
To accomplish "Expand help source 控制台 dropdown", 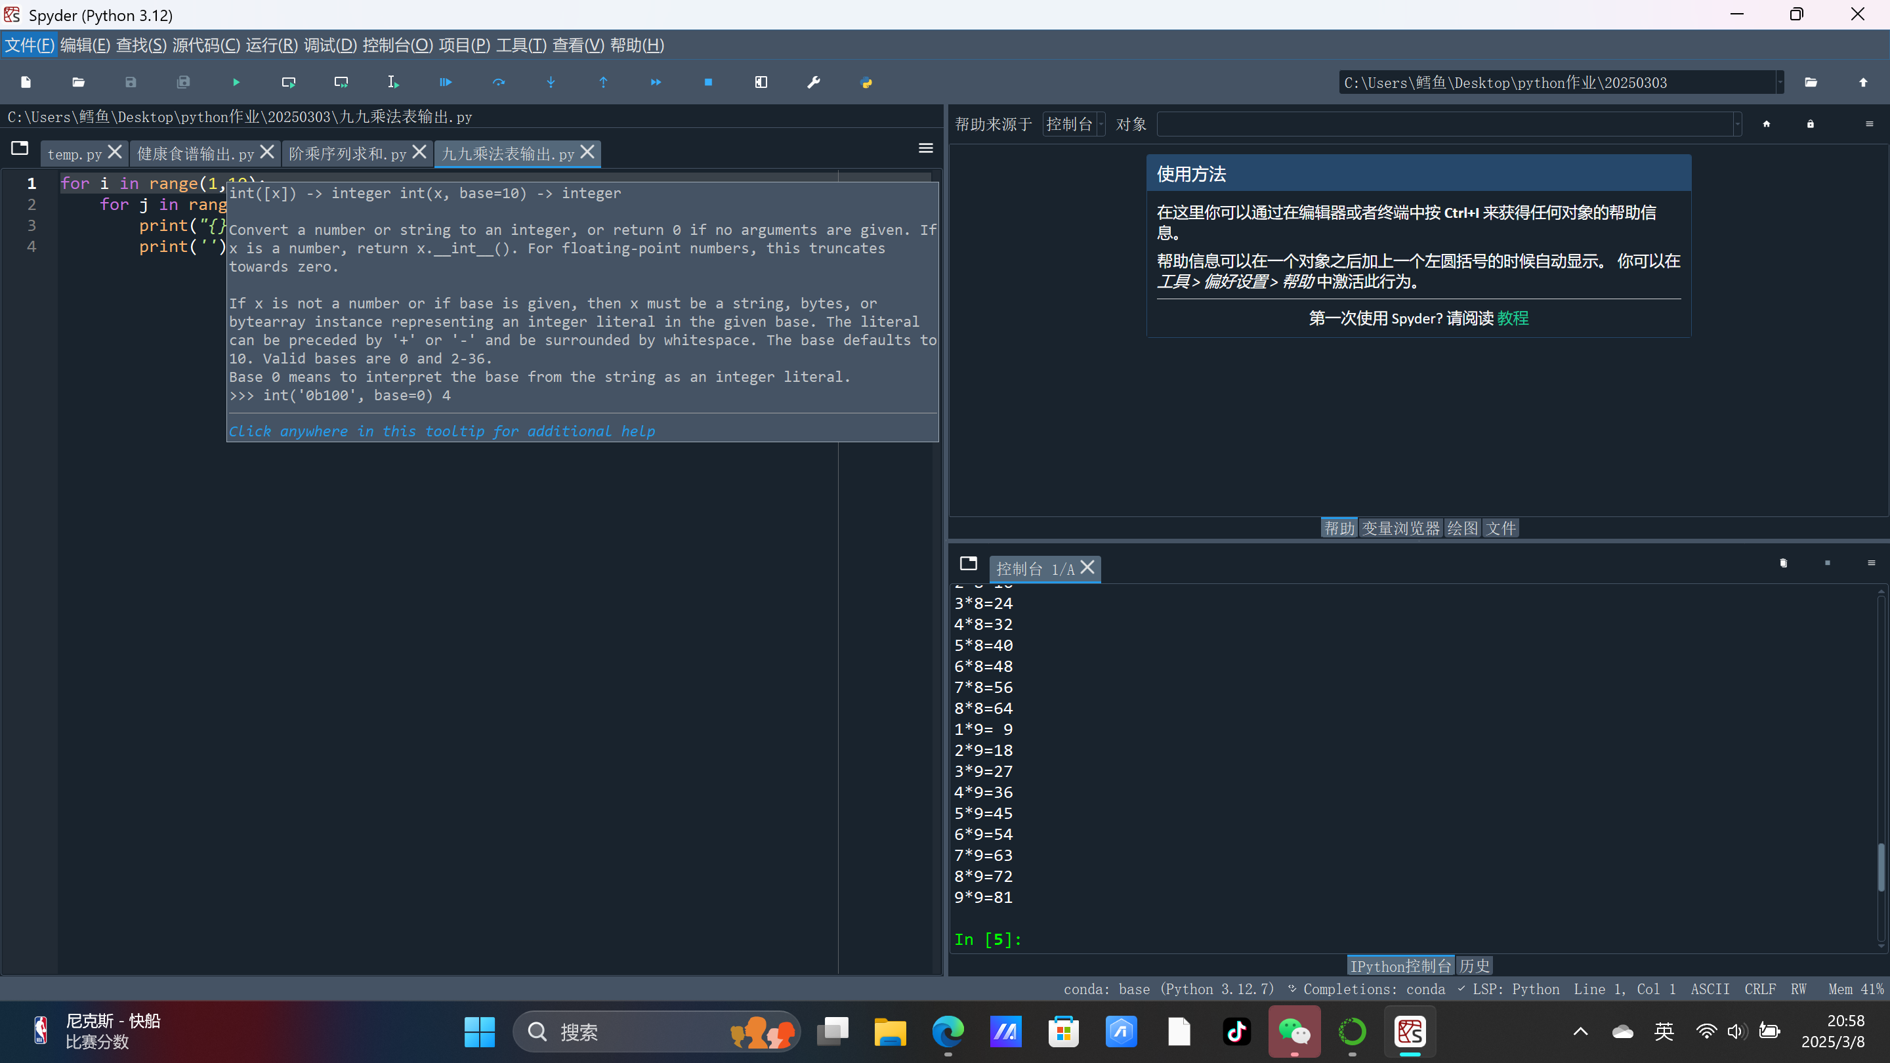I will (x=1101, y=124).
